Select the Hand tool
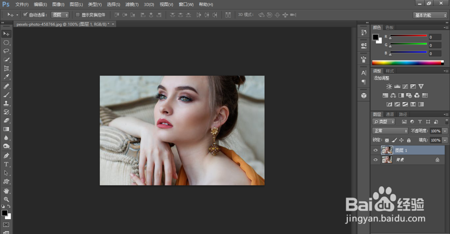 point(6,190)
